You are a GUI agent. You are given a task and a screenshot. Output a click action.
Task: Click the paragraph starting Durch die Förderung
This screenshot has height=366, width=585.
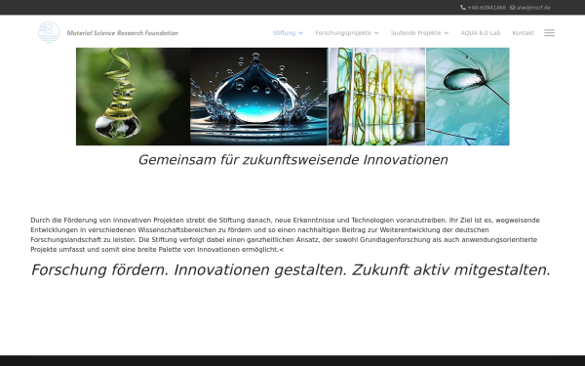286,234
